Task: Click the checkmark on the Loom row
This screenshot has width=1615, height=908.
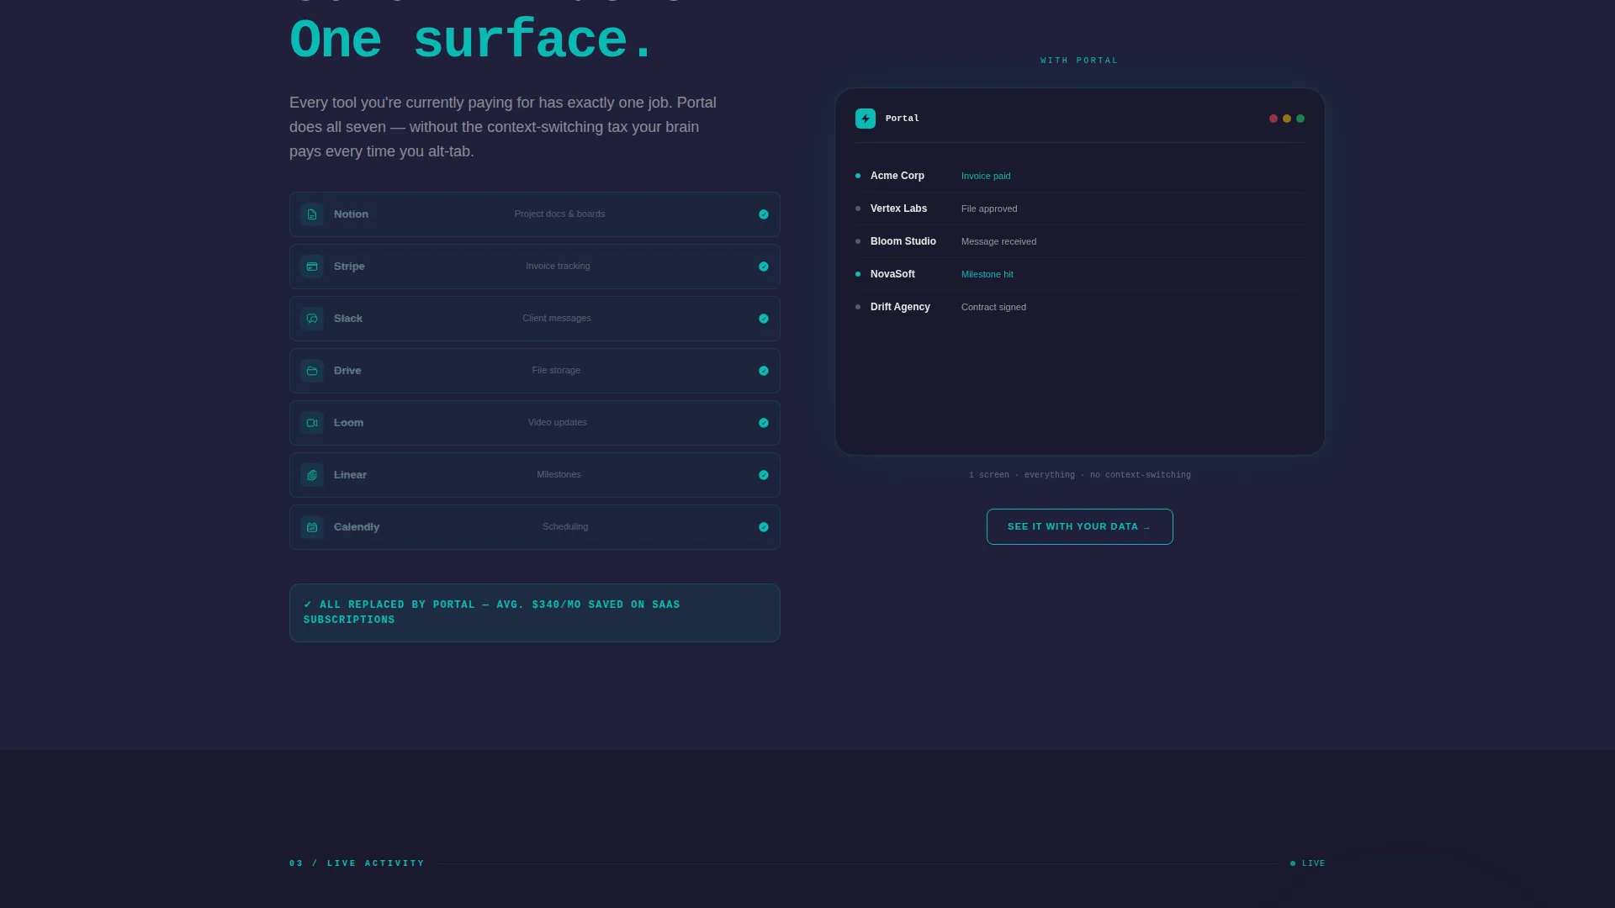Action: coord(764,423)
